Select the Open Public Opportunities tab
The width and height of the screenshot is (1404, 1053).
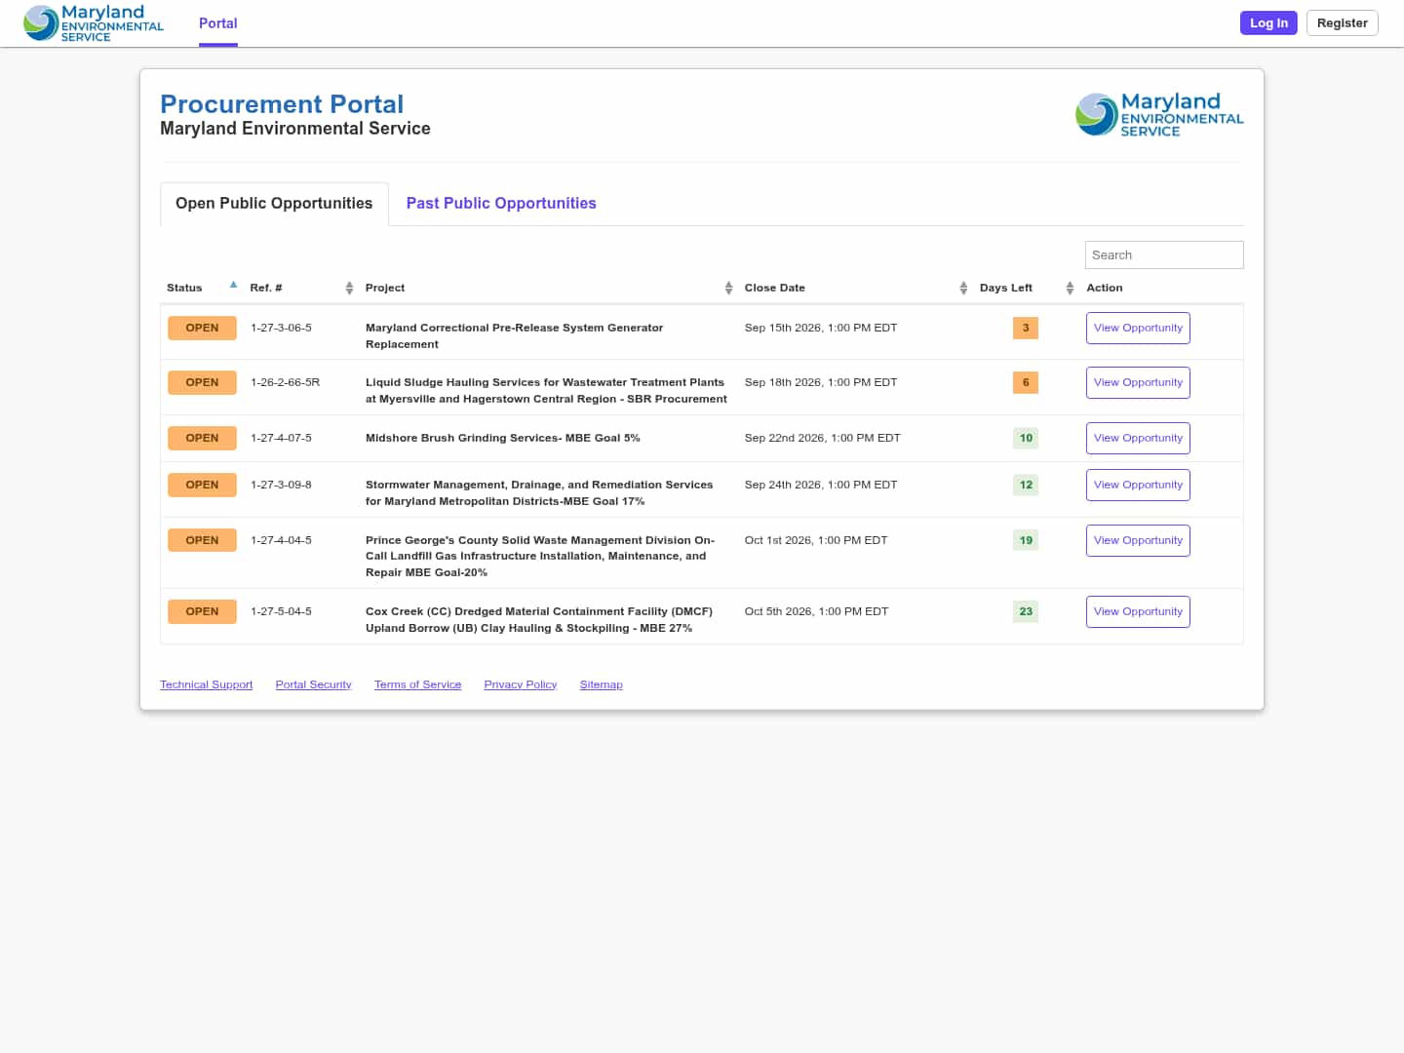(x=274, y=204)
